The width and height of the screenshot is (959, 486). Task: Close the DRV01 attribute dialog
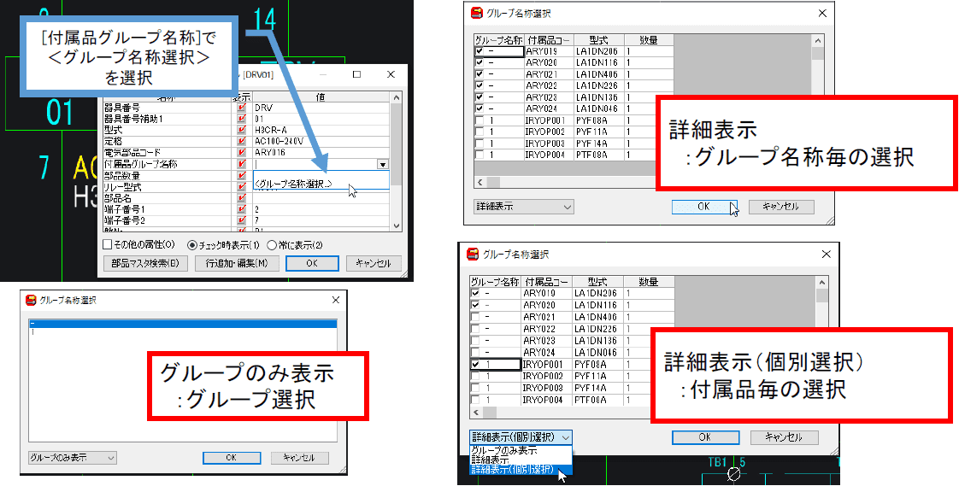pyautogui.click(x=391, y=74)
